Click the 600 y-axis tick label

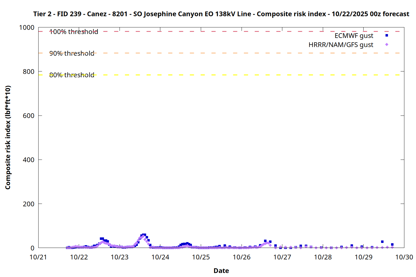click(x=29, y=116)
